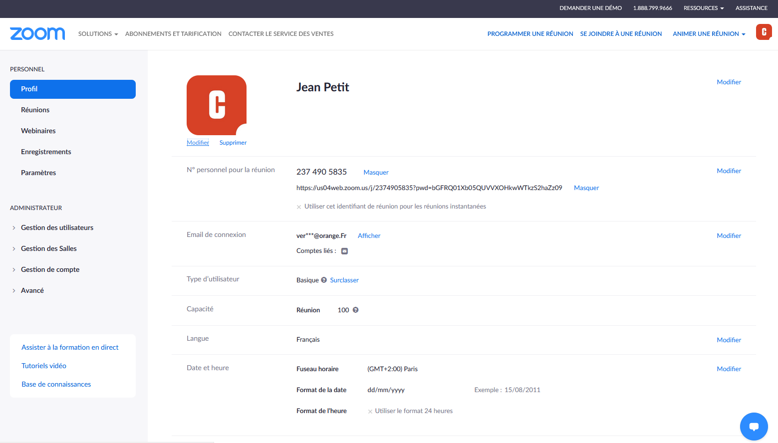This screenshot has width=778, height=443.
Task: Click the linked accounts email icon
Action: pos(344,251)
